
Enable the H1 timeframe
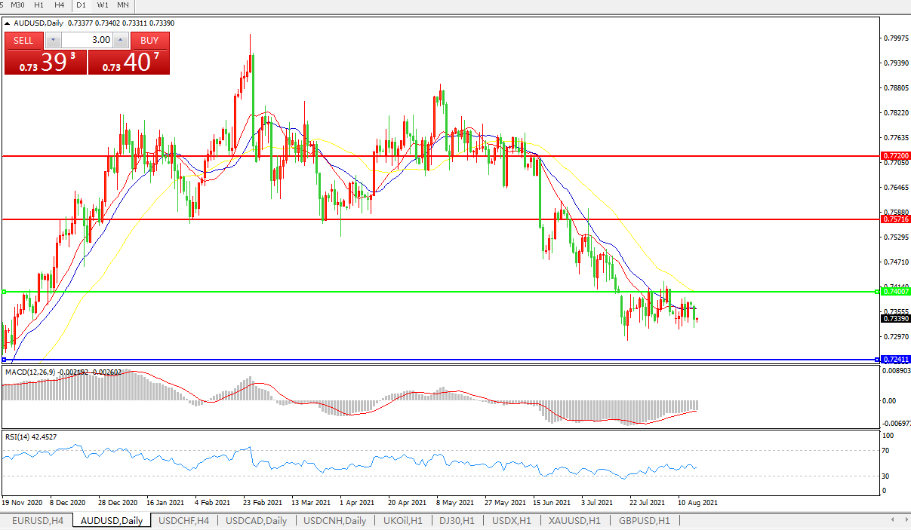(x=39, y=5)
